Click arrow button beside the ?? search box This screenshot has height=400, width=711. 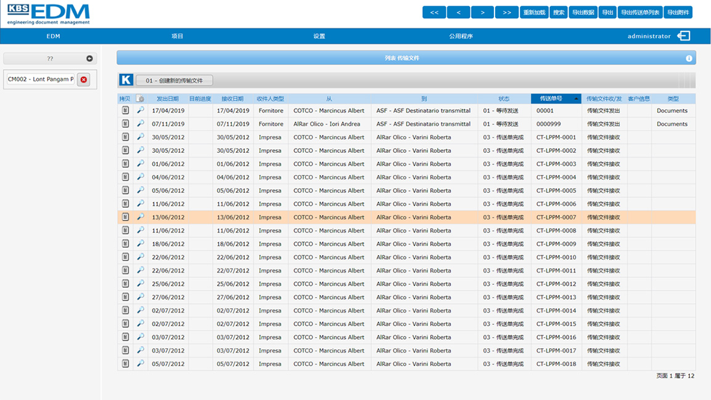coord(88,58)
